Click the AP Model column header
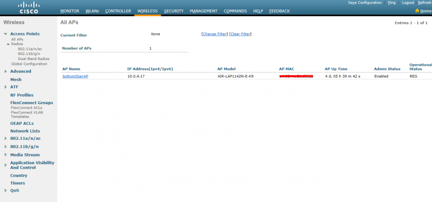 [x=227, y=69]
